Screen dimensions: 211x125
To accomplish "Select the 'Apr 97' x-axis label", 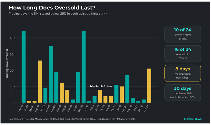I will [32, 108].
